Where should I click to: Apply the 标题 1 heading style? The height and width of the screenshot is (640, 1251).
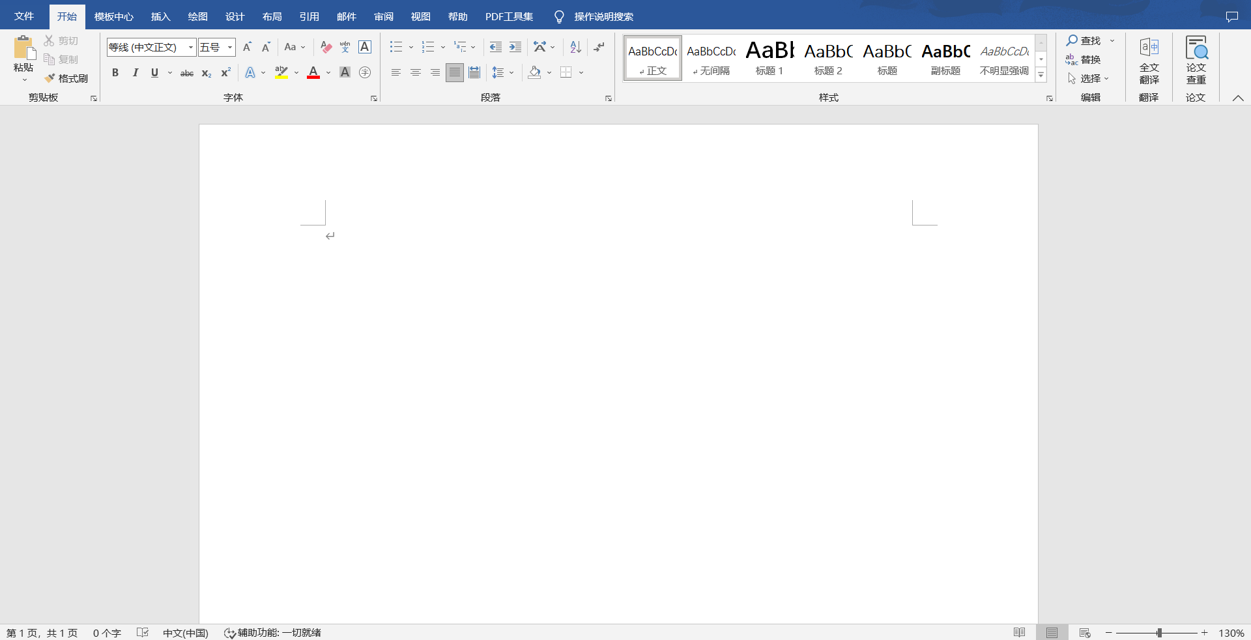tap(769, 58)
